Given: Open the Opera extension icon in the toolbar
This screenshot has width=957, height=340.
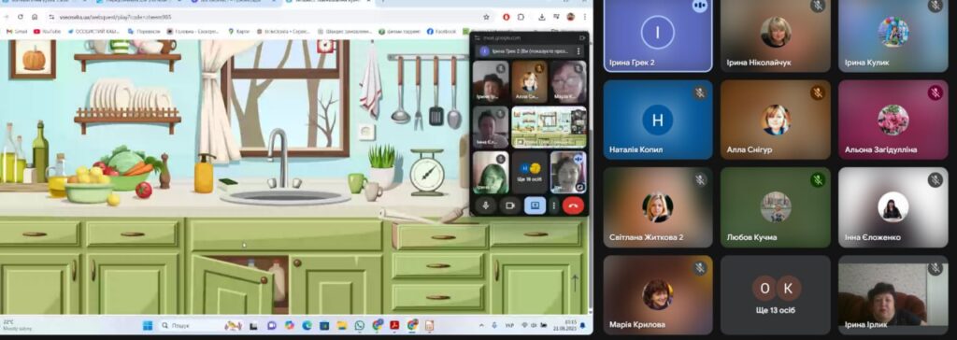Looking at the screenshot, I should pos(506,17).
